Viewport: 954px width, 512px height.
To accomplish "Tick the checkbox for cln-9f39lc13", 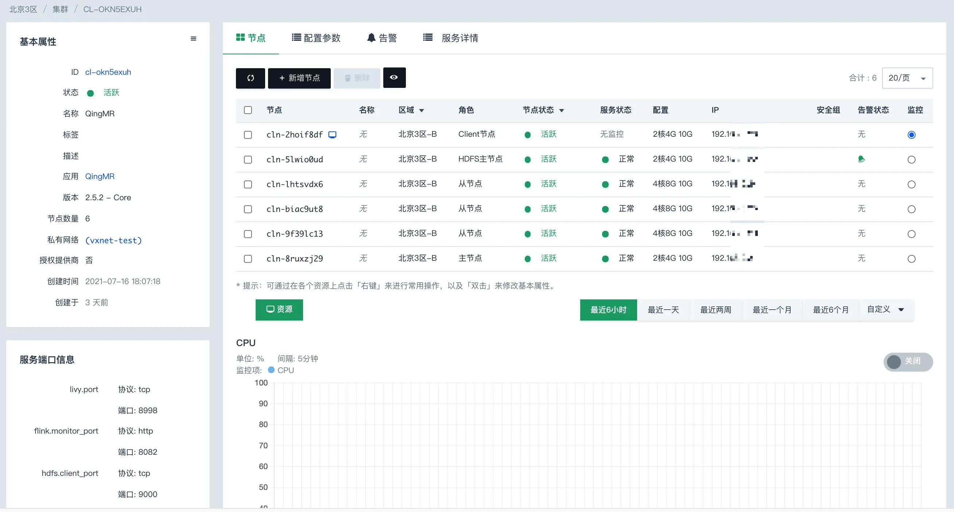I will tap(248, 234).
